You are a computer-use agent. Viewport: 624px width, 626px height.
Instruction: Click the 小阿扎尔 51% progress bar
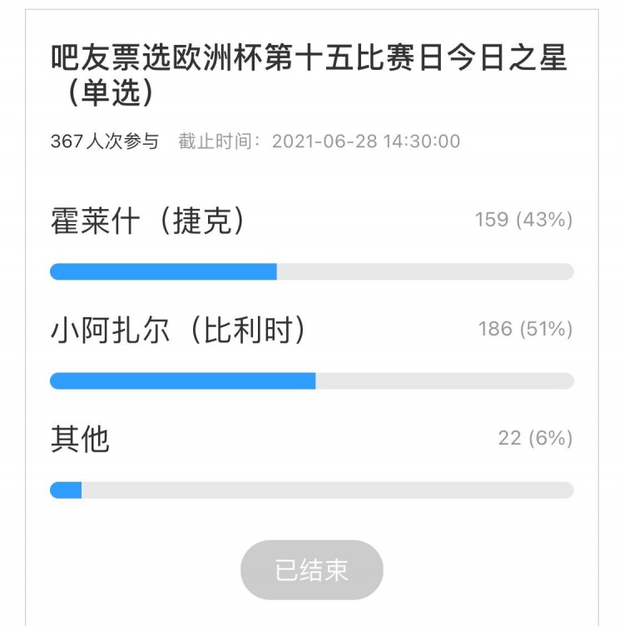click(x=312, y=381)
